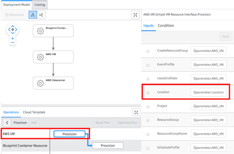Edit the LeaseEndDate value field
Viewport: 234px width, 154px height.
click(x=208, y=78)
